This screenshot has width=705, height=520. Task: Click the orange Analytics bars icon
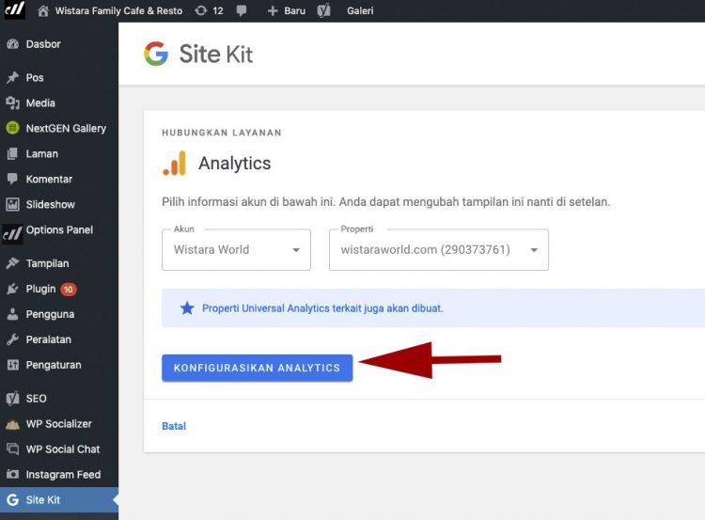(175, 164)
